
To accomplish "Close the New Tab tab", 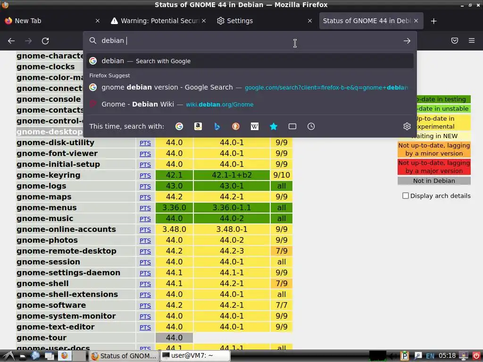I will (x=98, y=21).
